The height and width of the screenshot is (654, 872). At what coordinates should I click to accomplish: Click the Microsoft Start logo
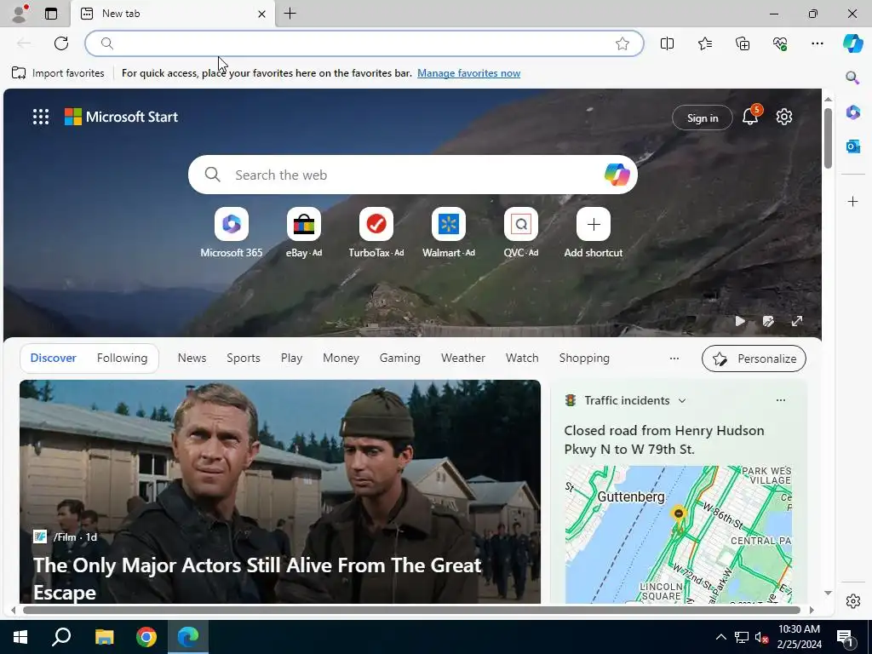coord(121,117)
